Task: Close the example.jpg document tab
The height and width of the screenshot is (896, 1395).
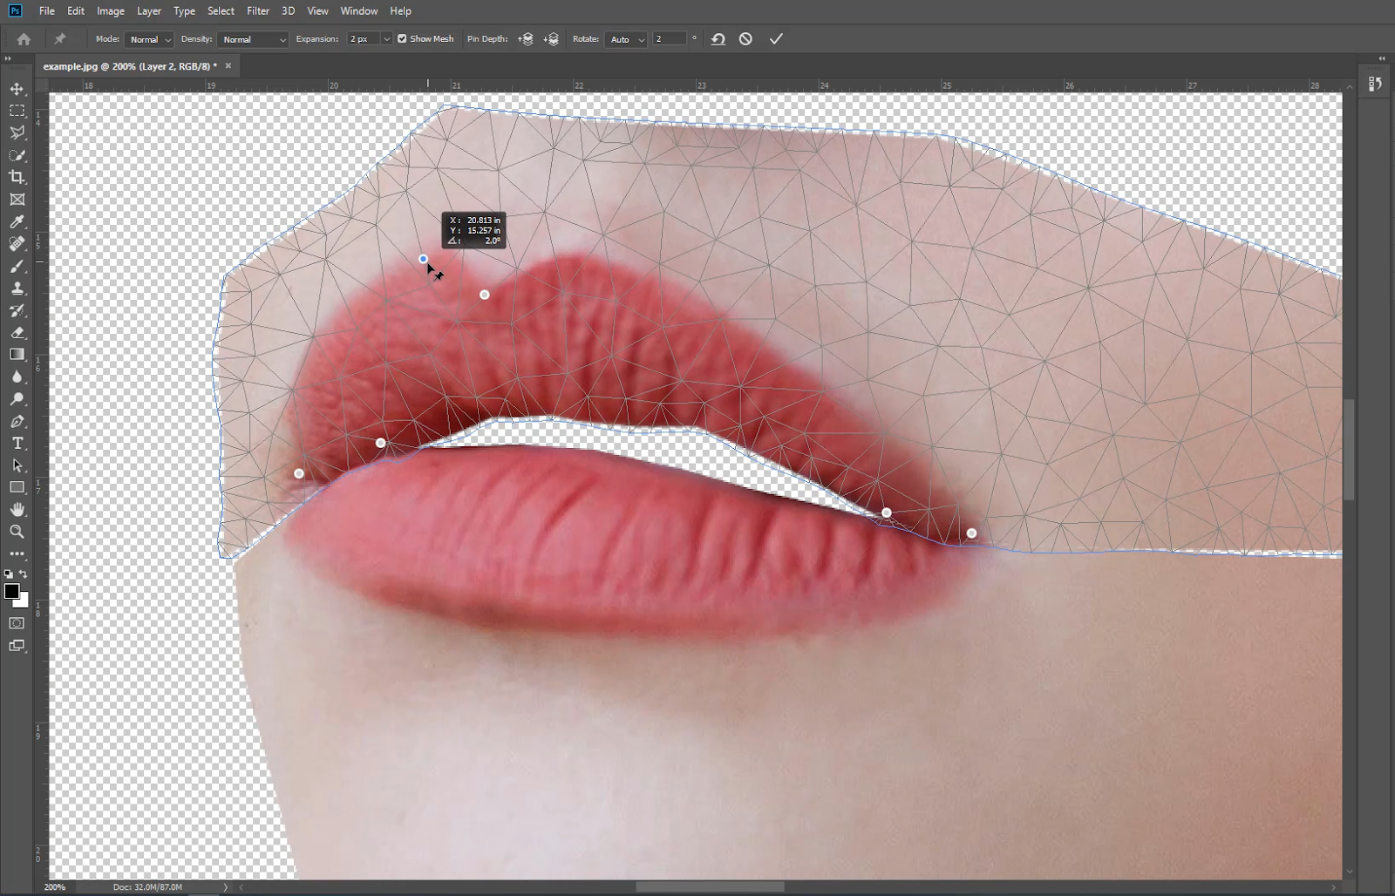Action: click(x=228, y=66)
